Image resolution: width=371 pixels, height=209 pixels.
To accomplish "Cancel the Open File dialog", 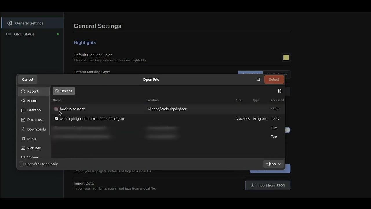I will tap(28, 80).
